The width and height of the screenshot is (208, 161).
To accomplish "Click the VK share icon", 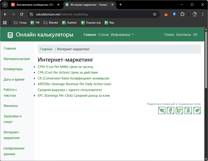I will (x=162, y=110).
